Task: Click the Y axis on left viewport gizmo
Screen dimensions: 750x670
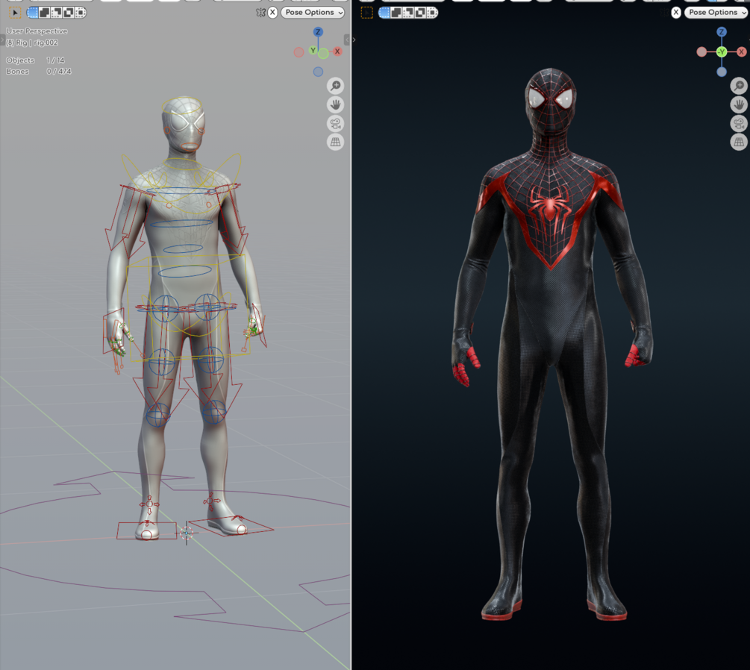Action: point(313,50)
